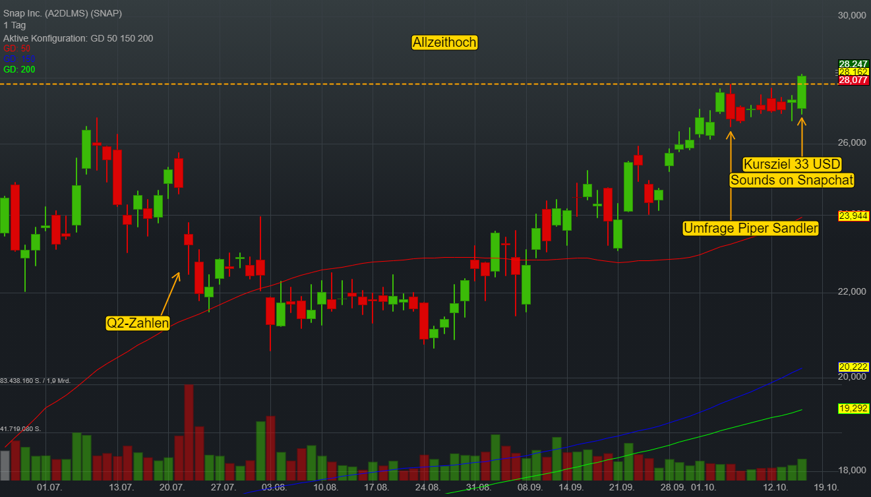Viewport: 871px width, 497px height.
Task: Click the '1 Tag' timeframe text
Action: [x=14, y=26]
